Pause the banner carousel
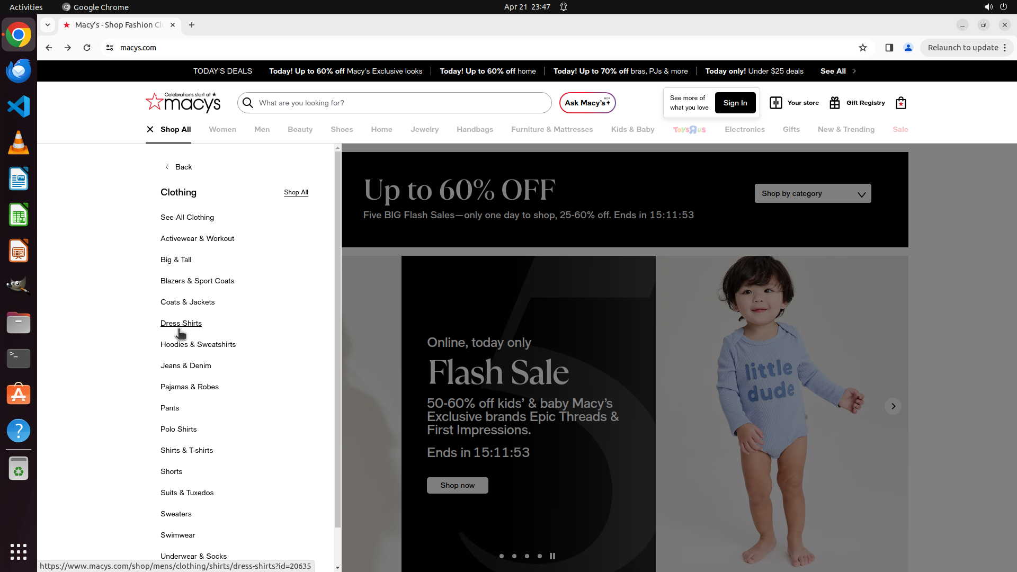The image size is (1017, 572). coord(552,556)
